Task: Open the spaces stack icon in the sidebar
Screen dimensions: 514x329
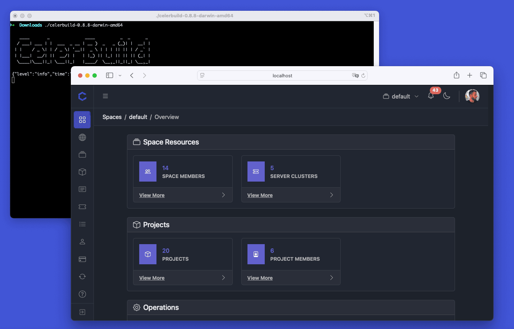Action: coord(82,155)
